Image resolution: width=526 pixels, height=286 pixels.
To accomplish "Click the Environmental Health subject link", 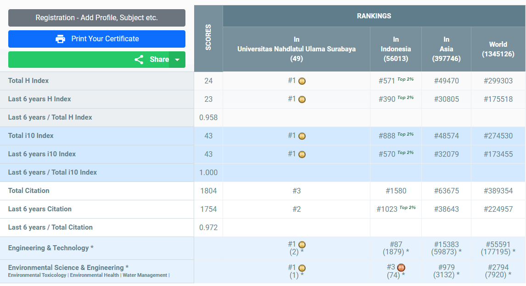I will [95, 275].
